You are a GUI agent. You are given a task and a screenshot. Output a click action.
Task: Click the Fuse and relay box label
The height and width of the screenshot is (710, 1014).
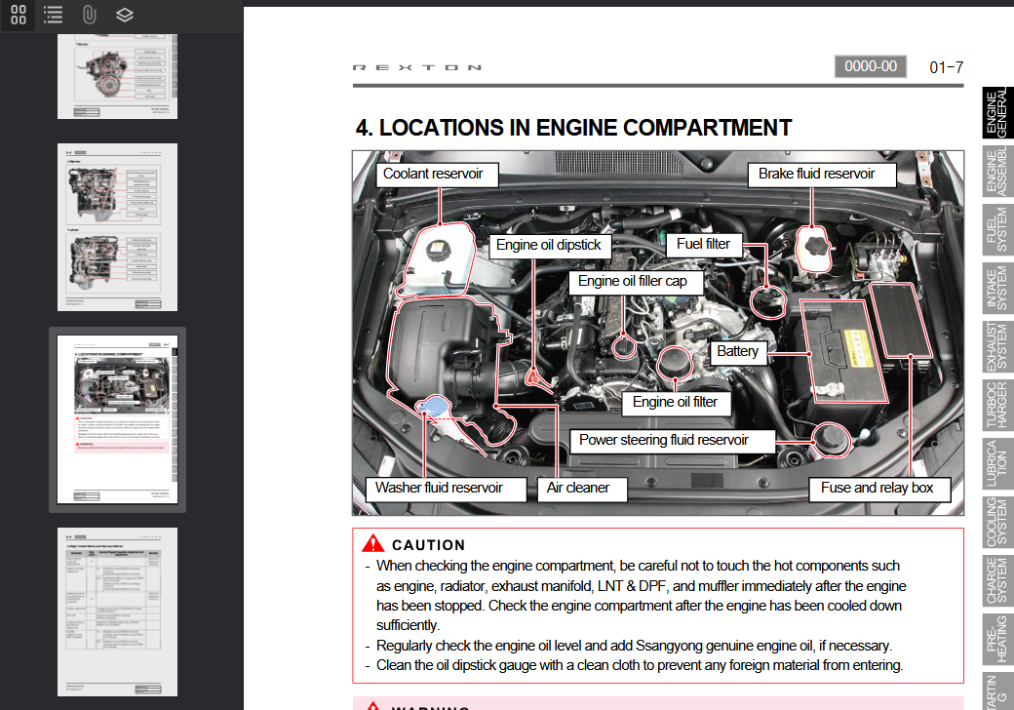pos(880,489)
